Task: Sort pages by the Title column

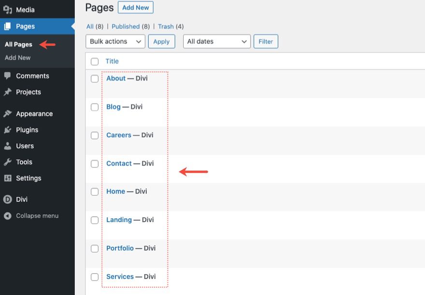Action: pyautogui.click(x=112, y=61)
